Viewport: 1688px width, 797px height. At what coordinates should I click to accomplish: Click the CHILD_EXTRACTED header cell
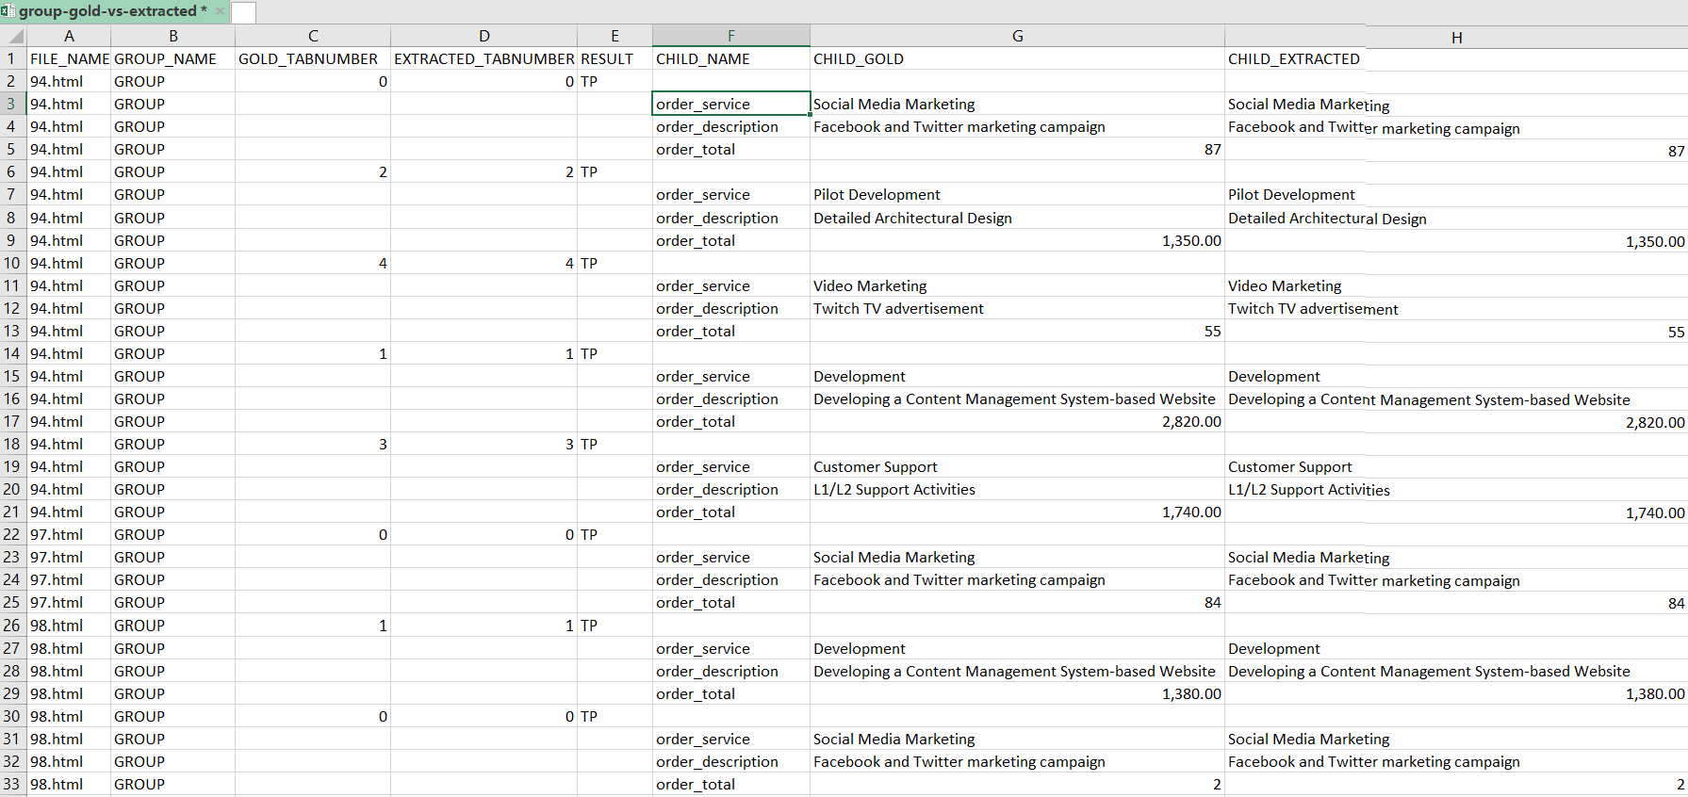click(1457, 58)
